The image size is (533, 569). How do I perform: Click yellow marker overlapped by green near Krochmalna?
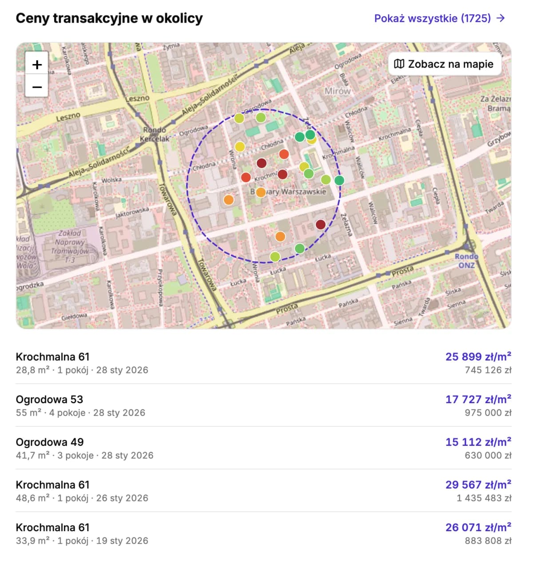(303, 167)
